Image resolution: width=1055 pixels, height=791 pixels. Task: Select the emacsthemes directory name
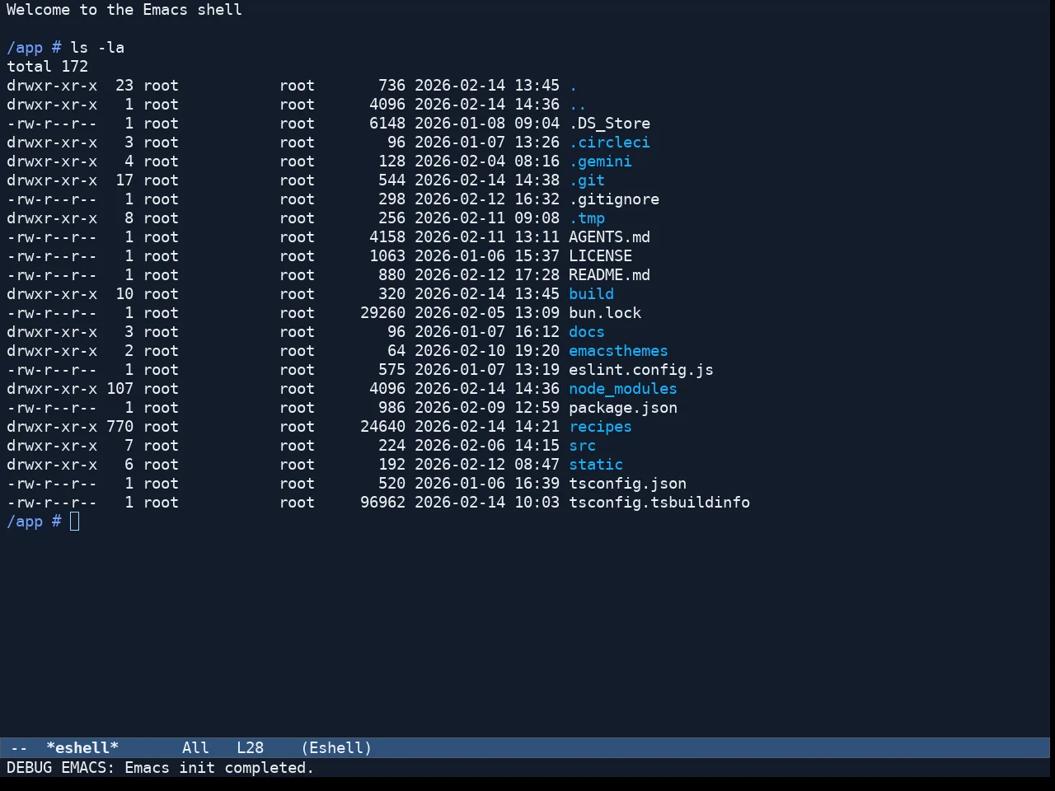[x=618, y=351]
